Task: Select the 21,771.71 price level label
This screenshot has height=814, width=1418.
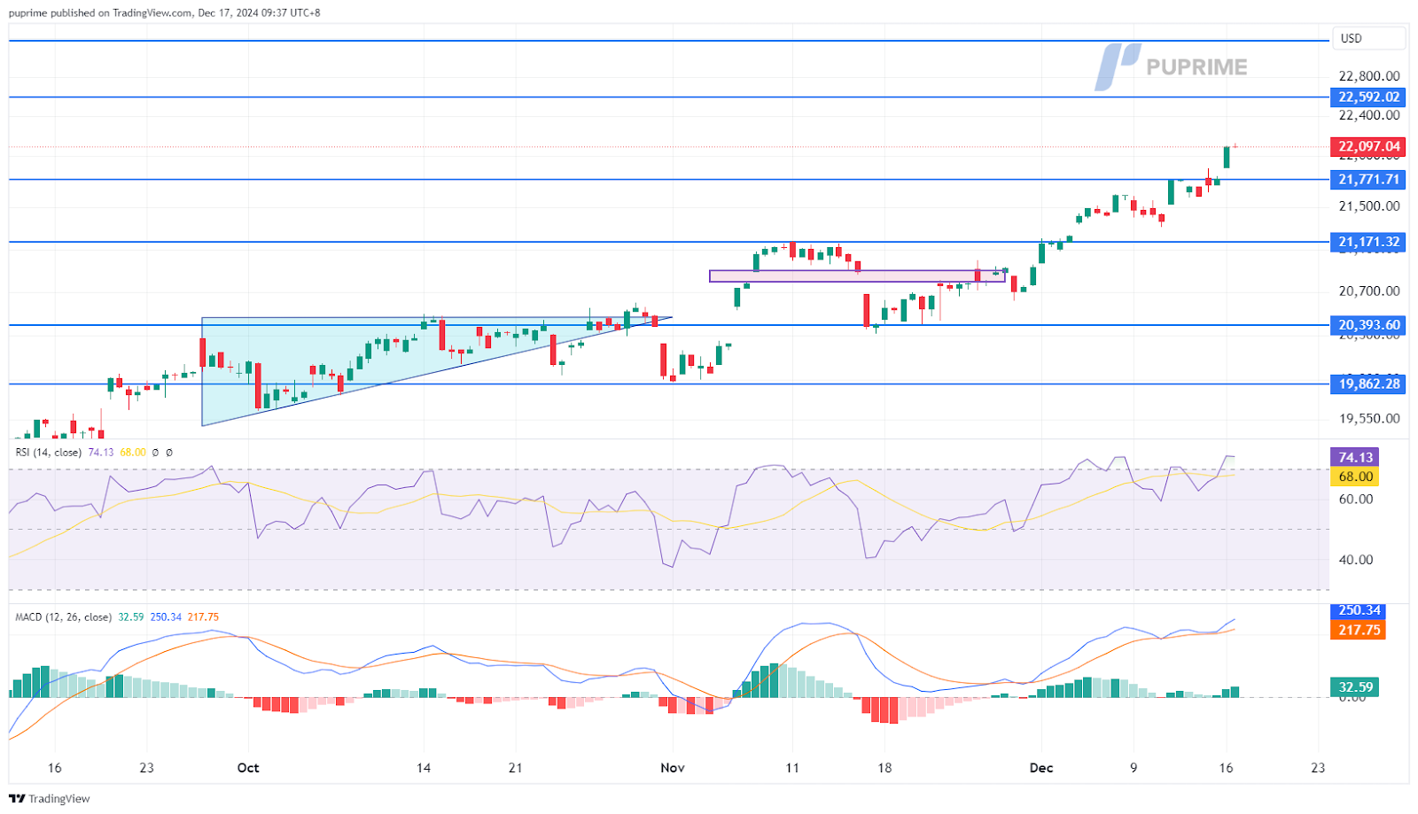Action: (x=1368, y=180)
